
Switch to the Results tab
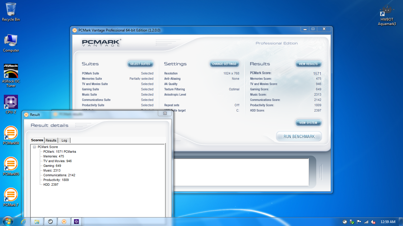click(51, 140)
